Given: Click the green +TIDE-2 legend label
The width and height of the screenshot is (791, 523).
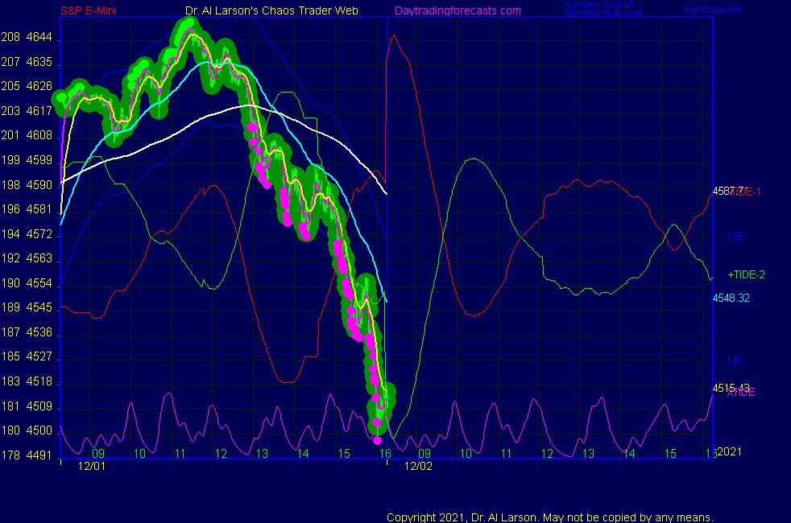Looking at the screenshot, I should [746, 275].
